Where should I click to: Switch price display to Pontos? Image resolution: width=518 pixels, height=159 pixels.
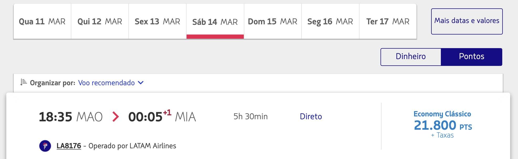(x=472, y=57)
